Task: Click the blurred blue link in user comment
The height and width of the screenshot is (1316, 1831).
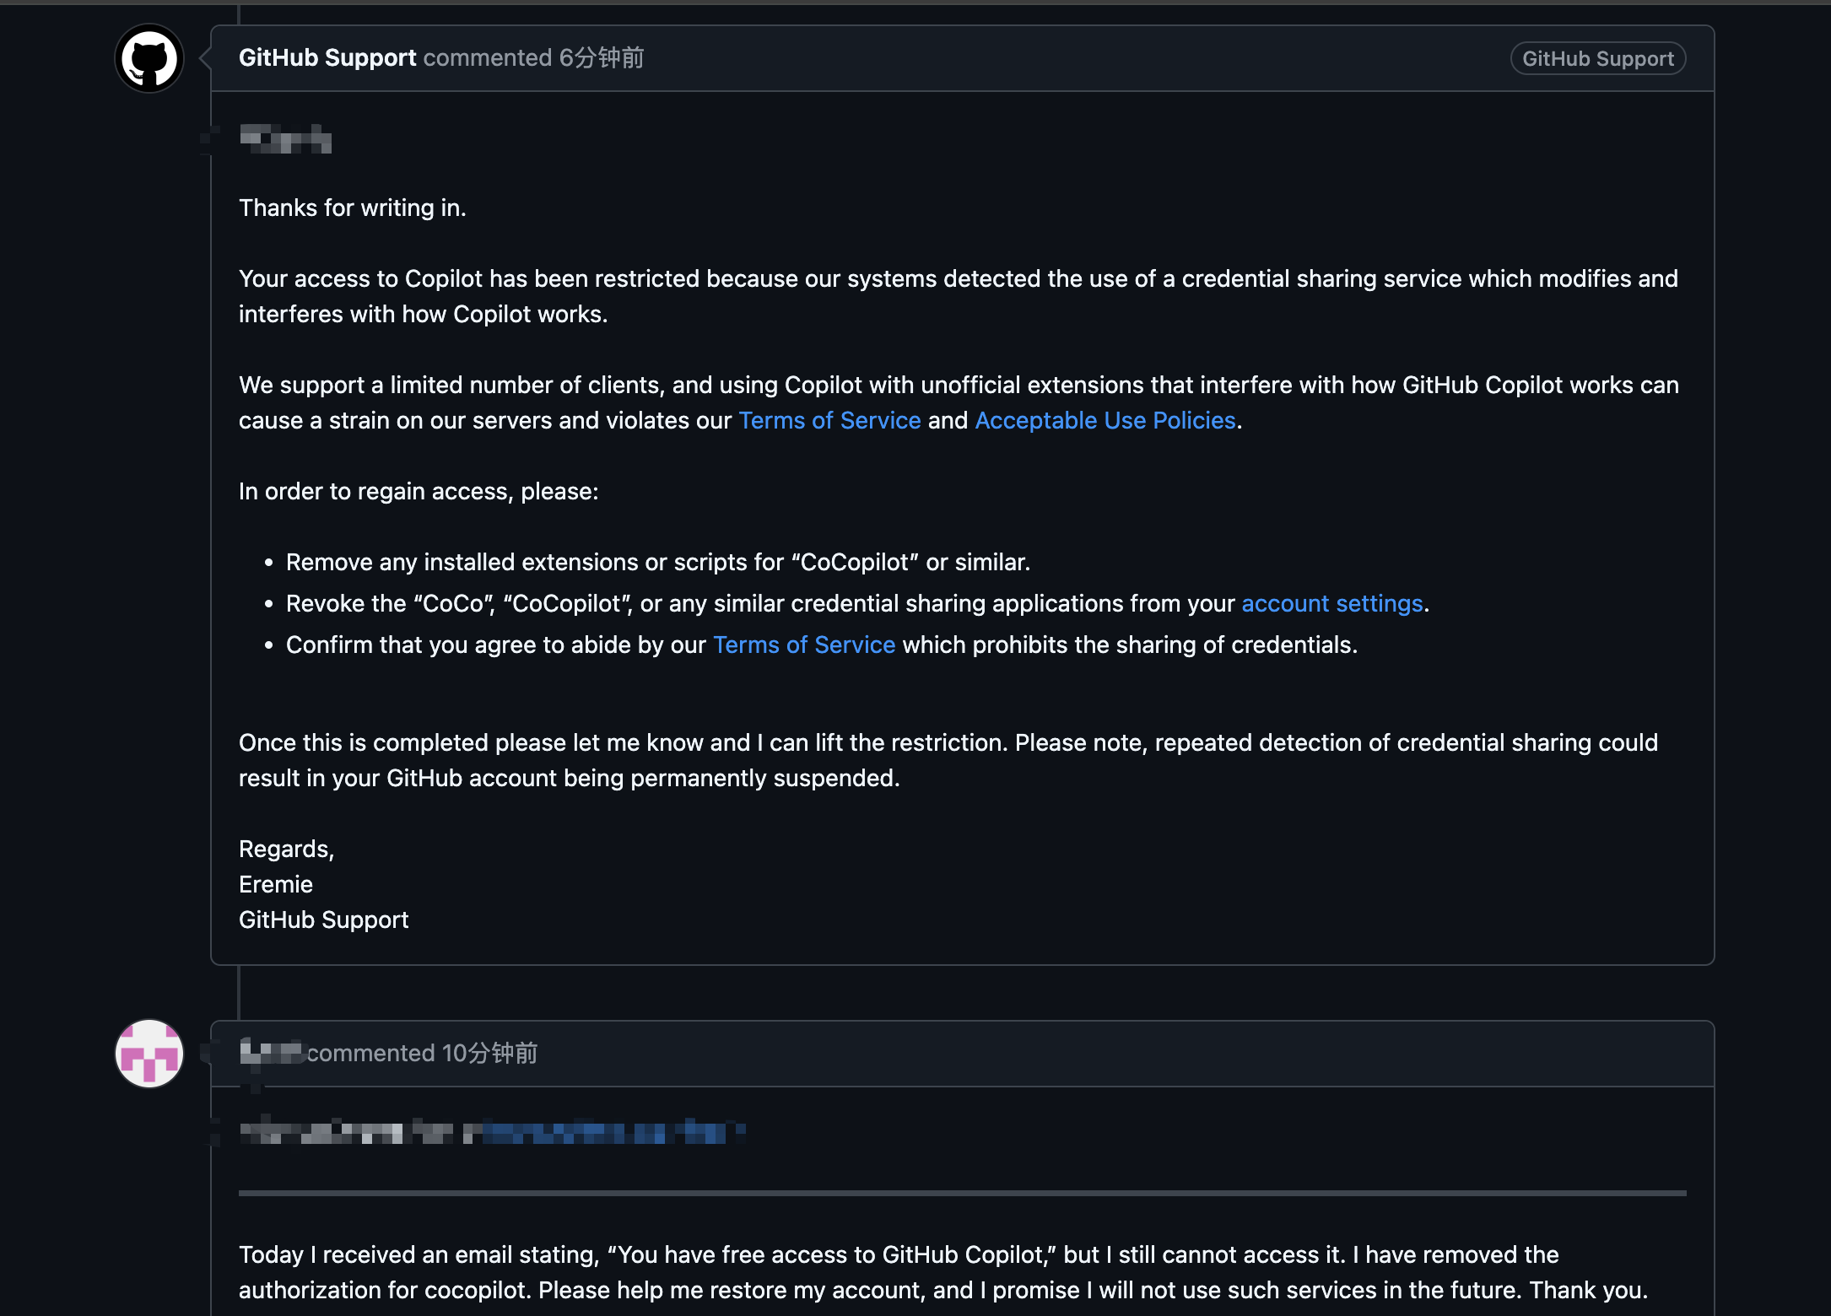Action: point(604,1131)
